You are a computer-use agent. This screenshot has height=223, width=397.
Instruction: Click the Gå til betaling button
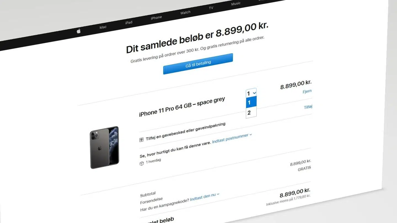[x=198, y=64]
